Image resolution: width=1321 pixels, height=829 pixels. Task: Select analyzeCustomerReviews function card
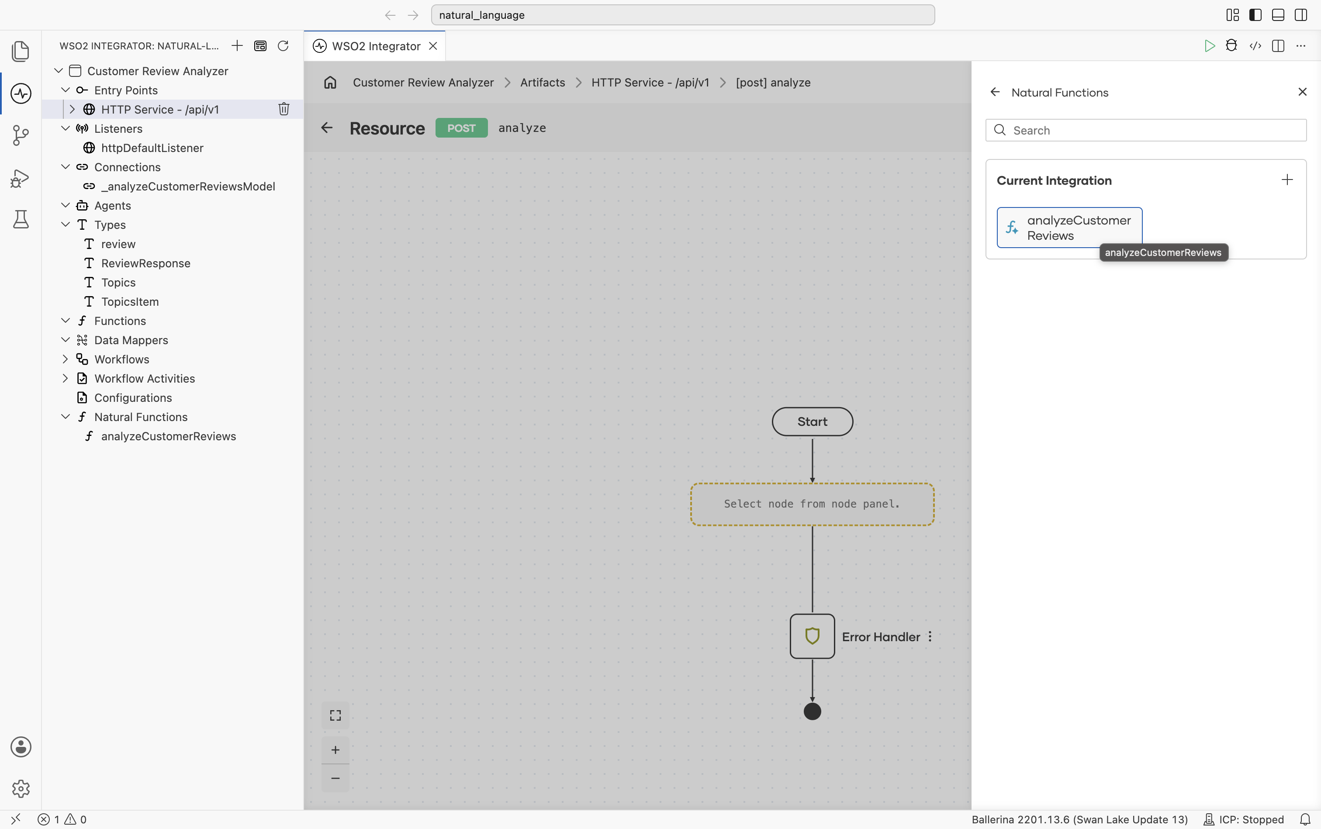[x=1069, y=228]
